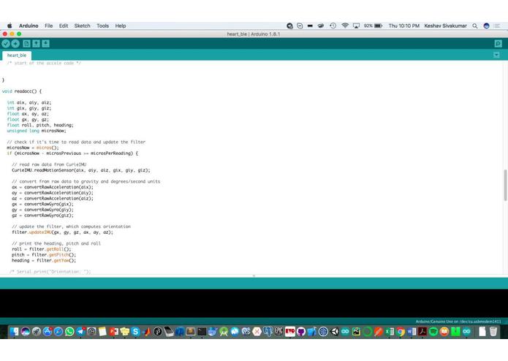This screenshot has width=508, height=361.
Task: Click the line 'roll = filter.getRoll();'
Action: click(x=42, y=249)
